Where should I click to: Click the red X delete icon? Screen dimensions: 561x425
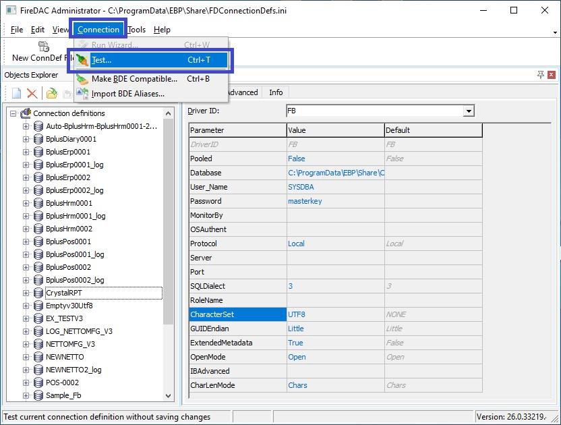point(32,94)
